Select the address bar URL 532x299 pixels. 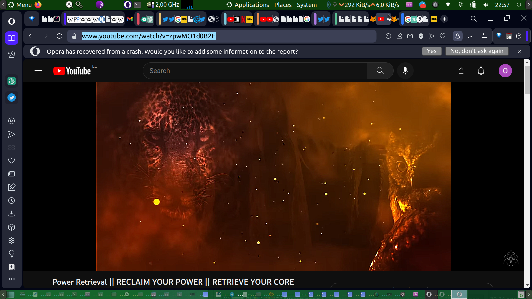point(149,36)
